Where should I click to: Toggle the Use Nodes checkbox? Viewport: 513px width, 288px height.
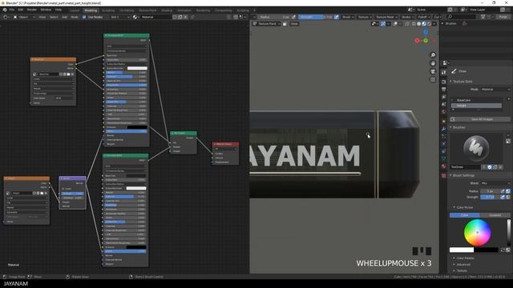84,17
